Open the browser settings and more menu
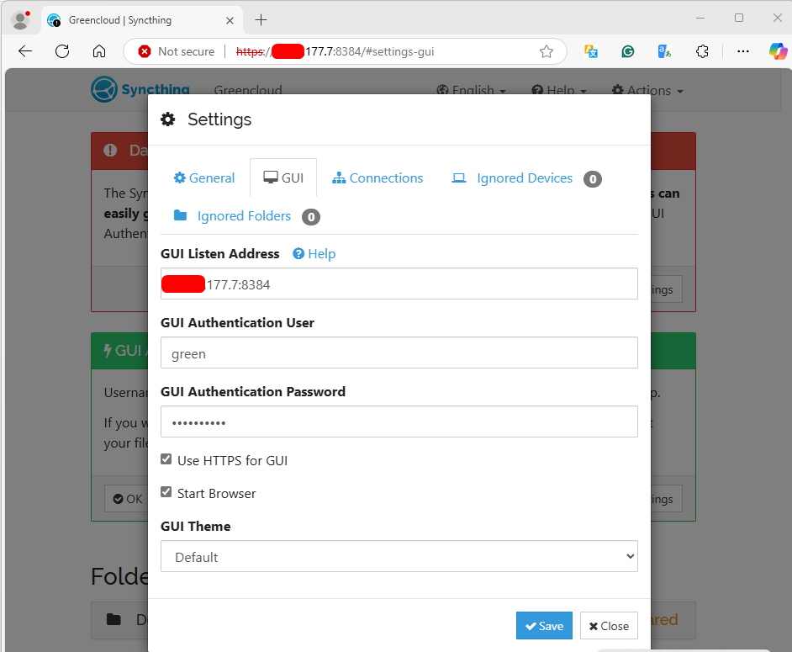Image resolution: width=792 pixels, height=652 pixels. pos(743,51)
